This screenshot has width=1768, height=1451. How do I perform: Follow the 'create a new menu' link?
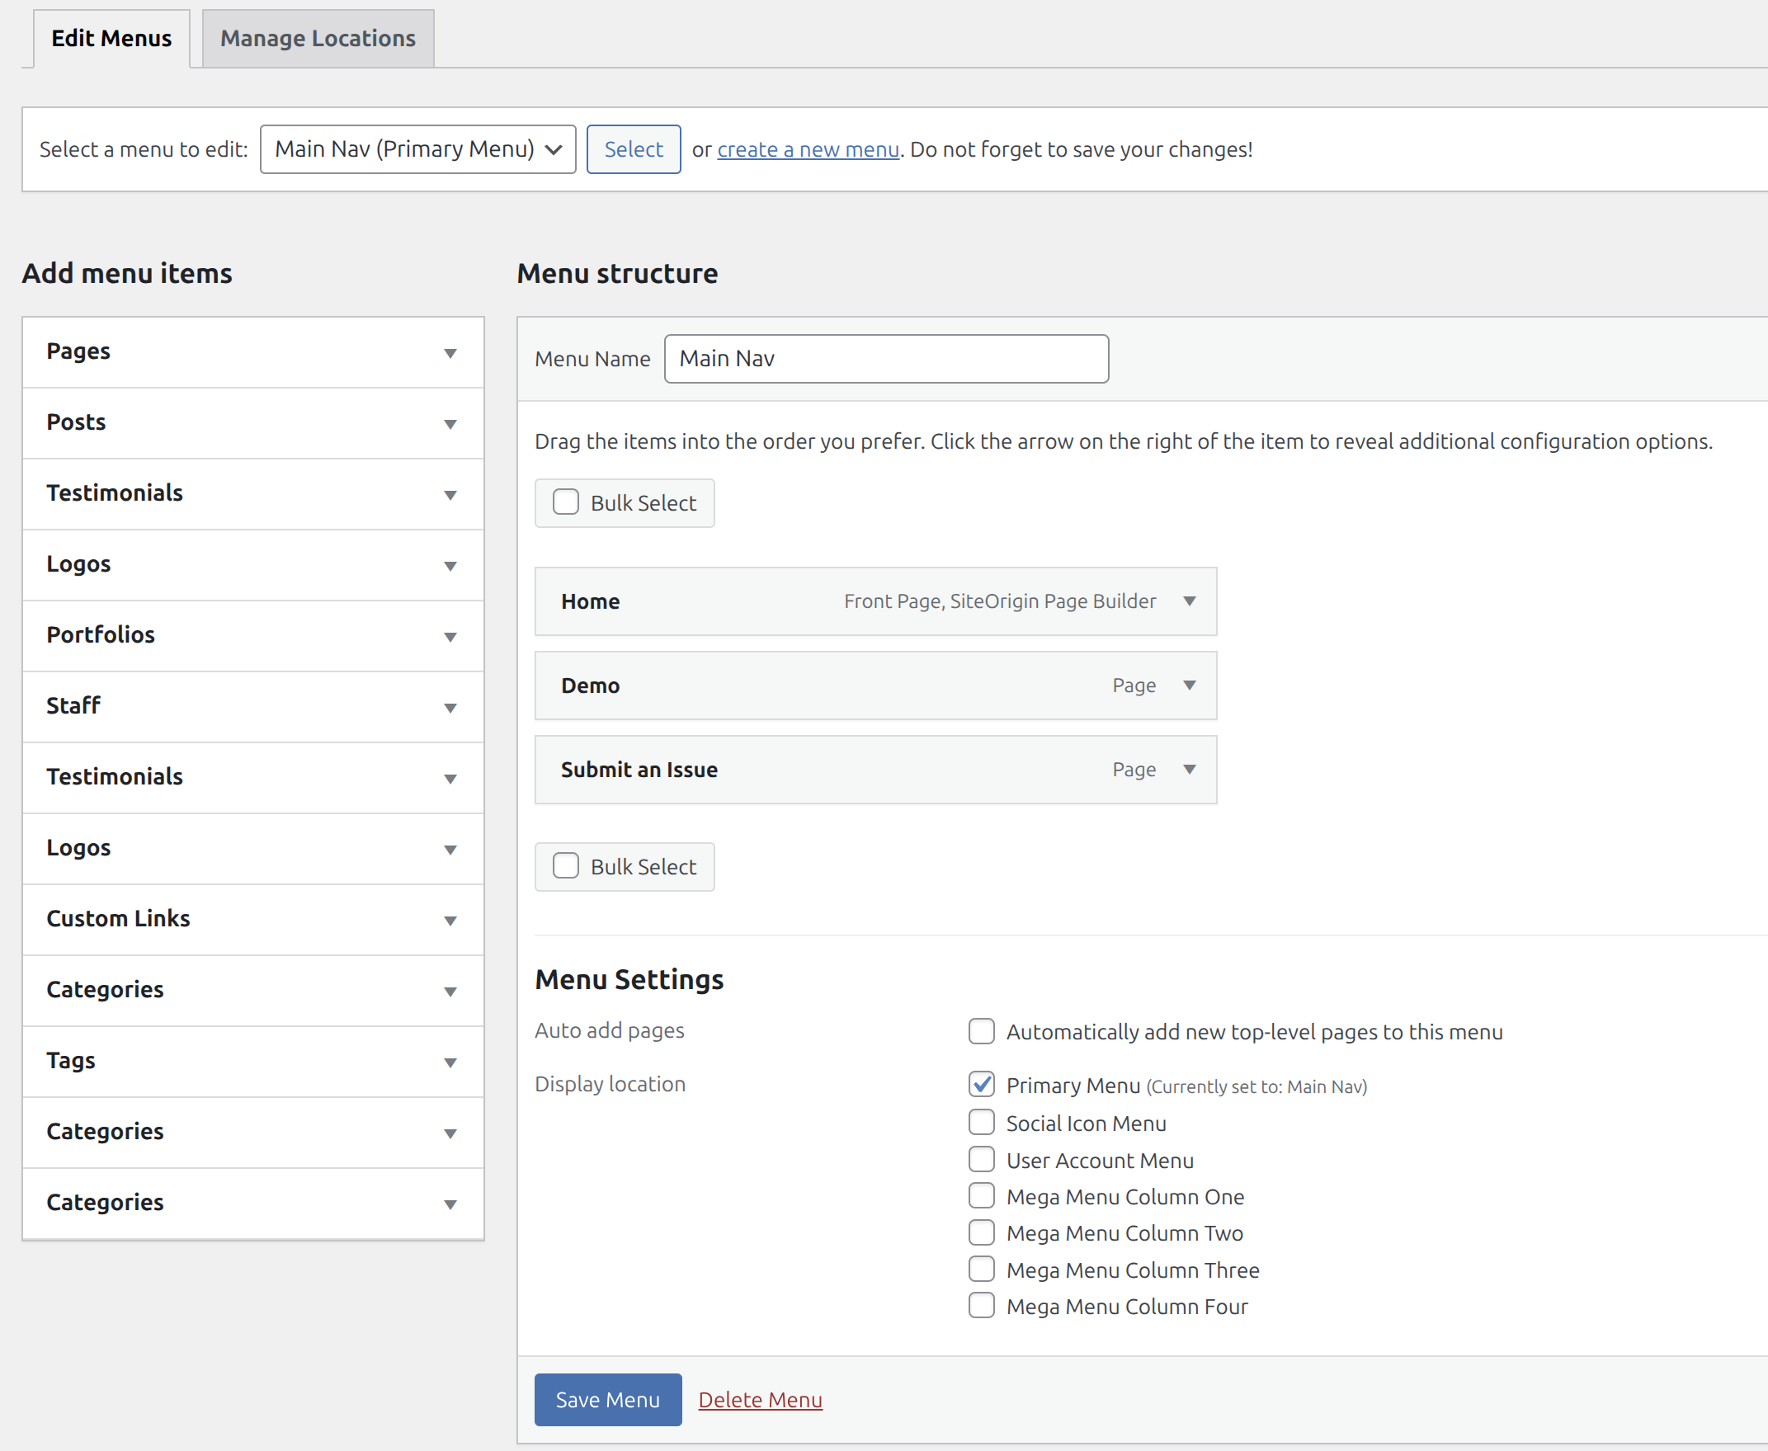pos(808,149)
